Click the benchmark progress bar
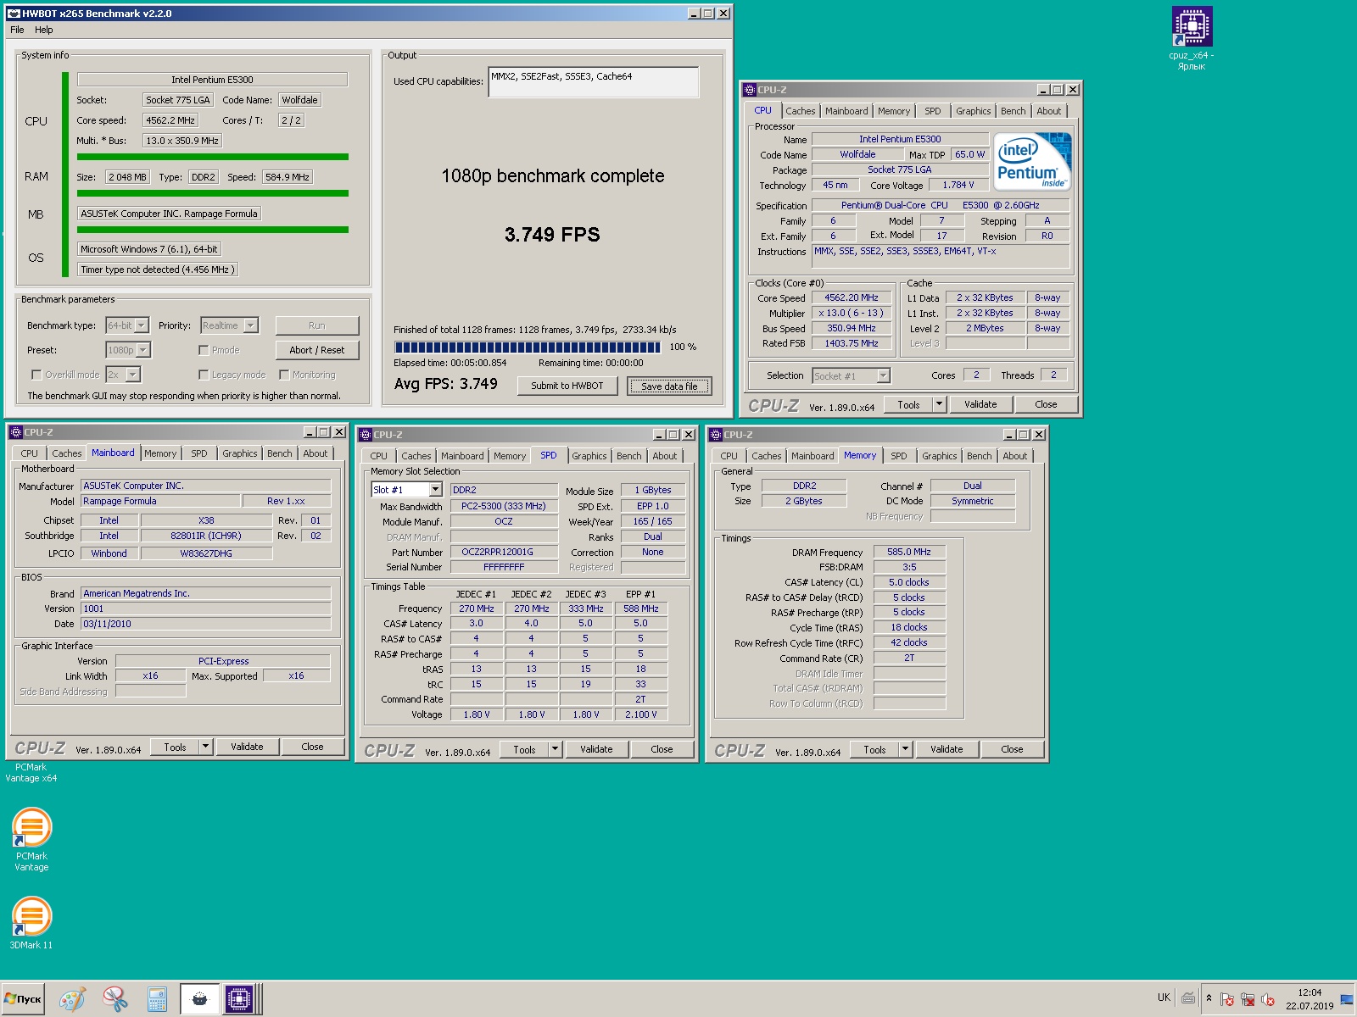Image resolution: width=1357 pixels, height=1017 pixels. pos(527,347)
